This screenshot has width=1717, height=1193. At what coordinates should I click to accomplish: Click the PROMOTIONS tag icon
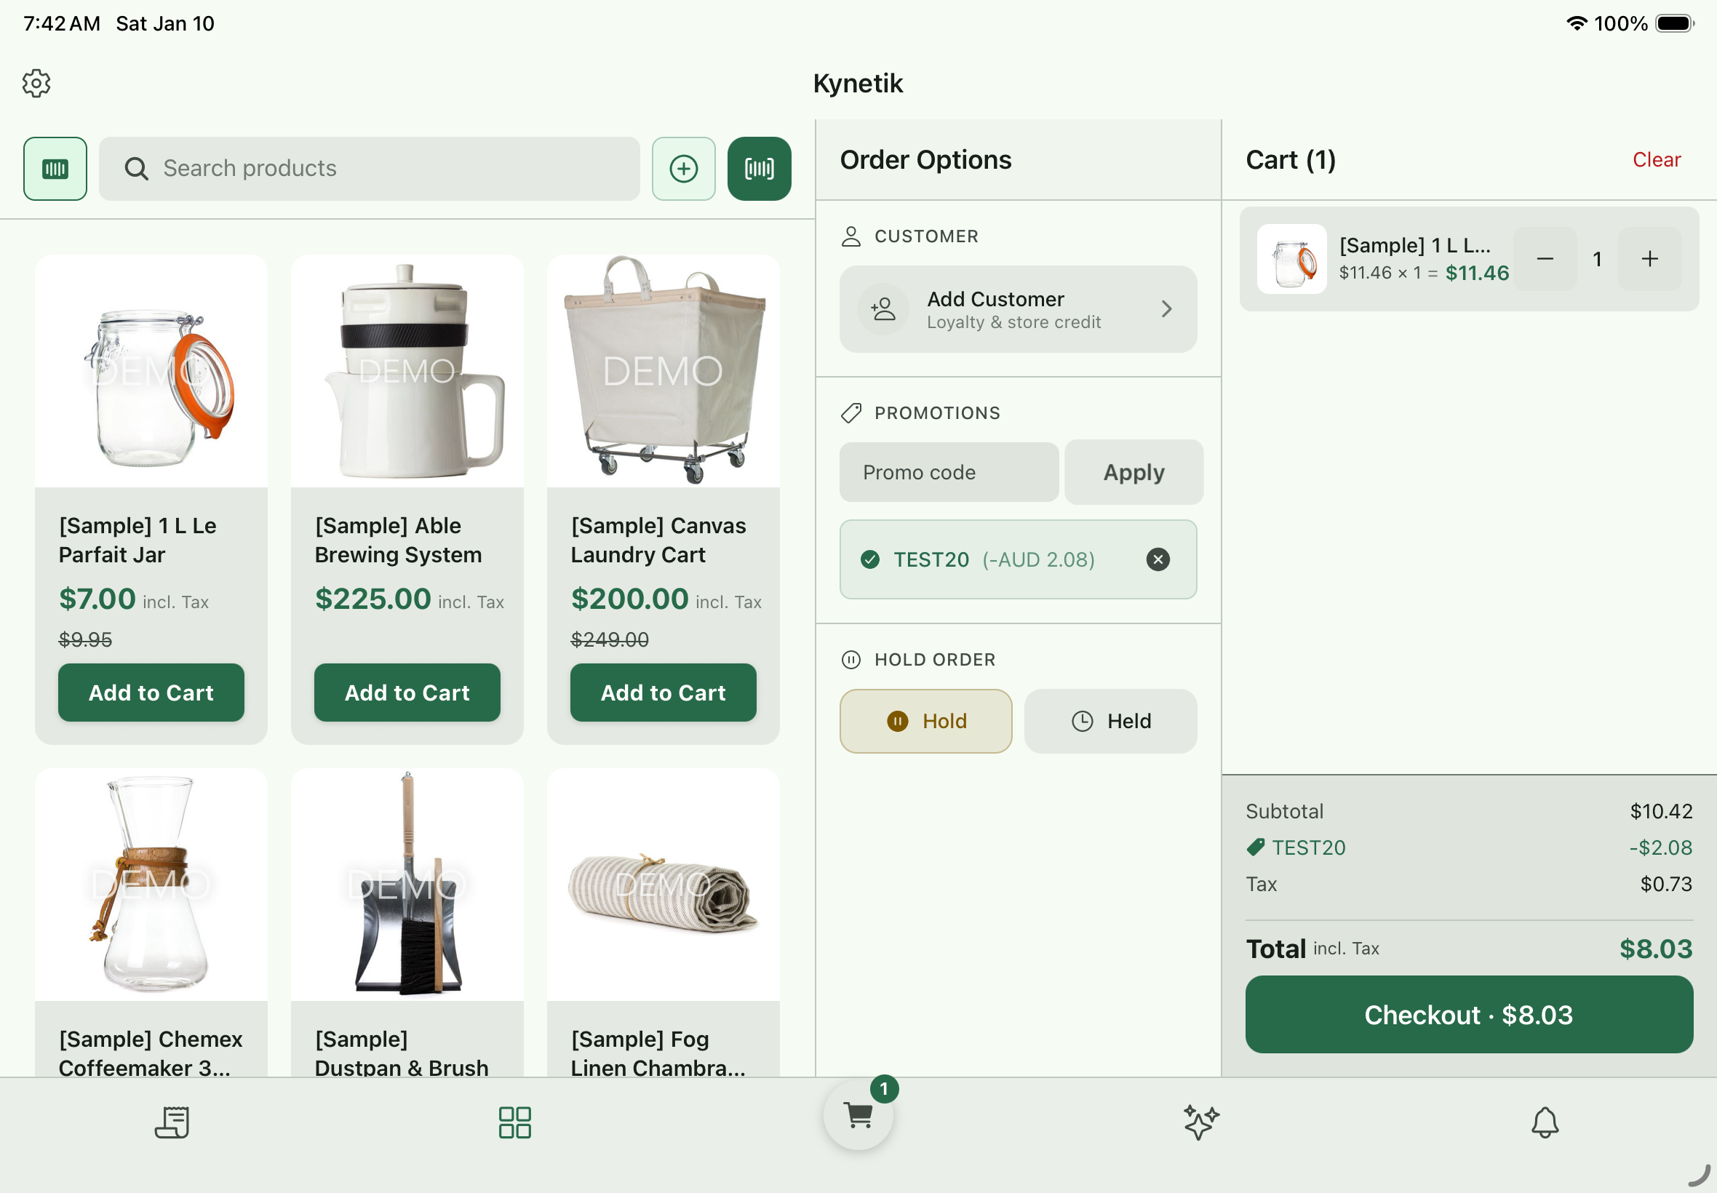[x=850, y=412]
